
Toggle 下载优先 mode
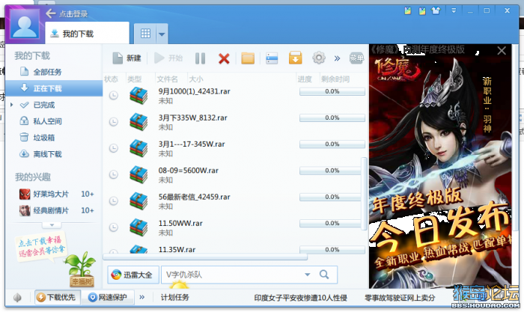pyautogui.click(x=57, y=297)
